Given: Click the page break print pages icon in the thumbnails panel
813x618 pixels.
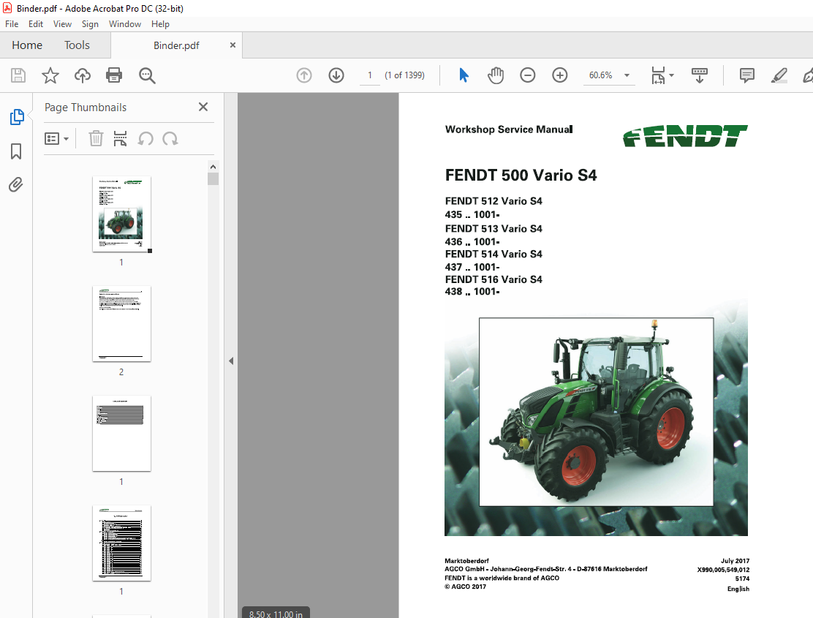Looking at the screenshot, I should [x=121, y=139].
